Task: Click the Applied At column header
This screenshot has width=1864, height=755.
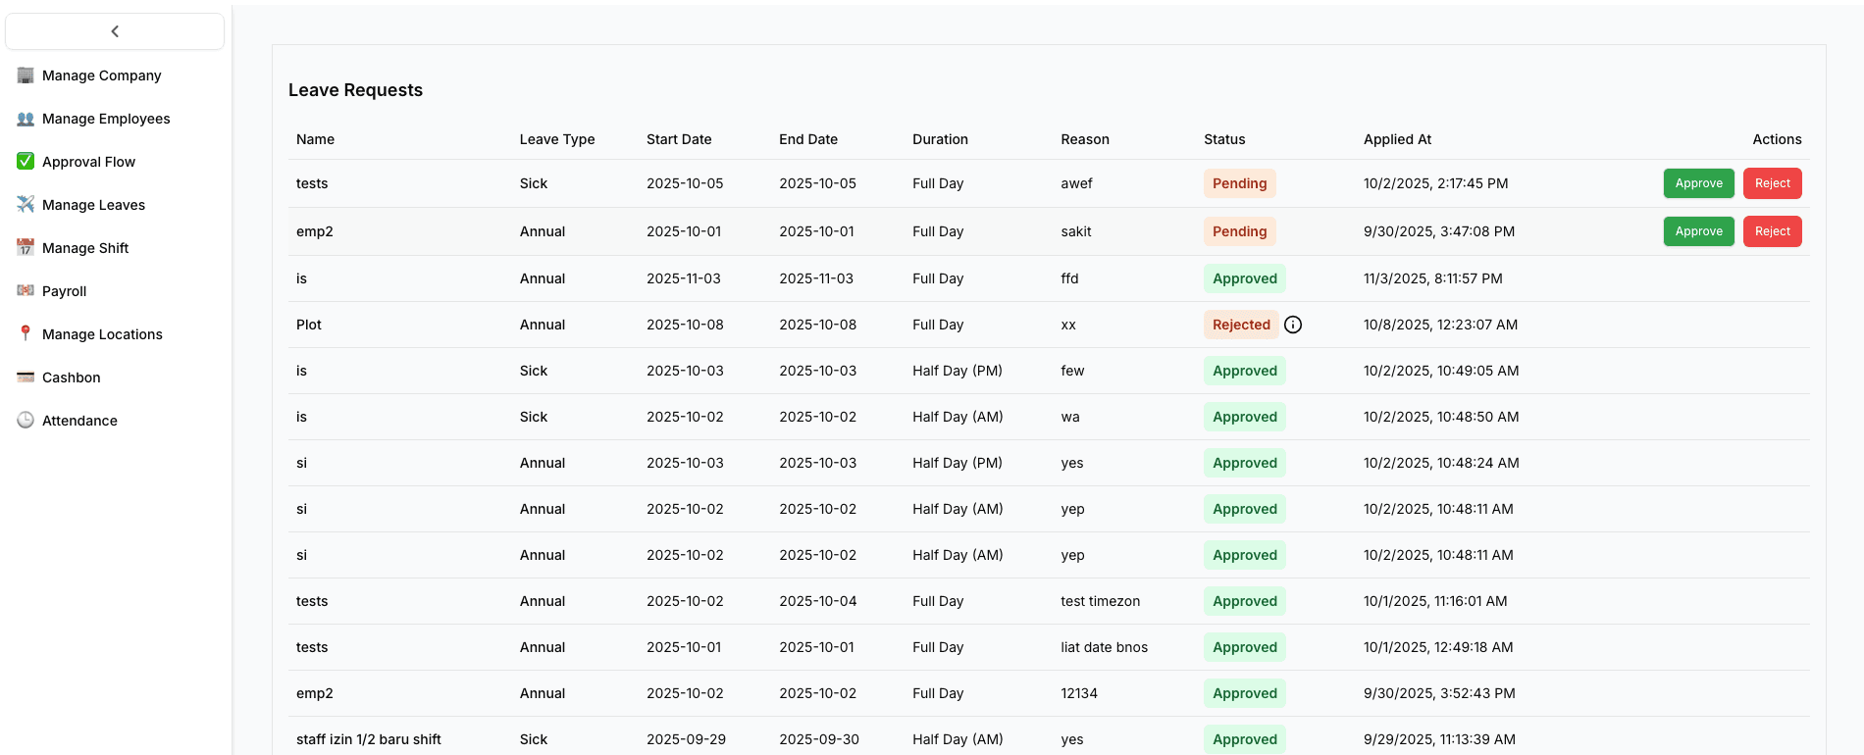Action: [x=1397, y=139]
